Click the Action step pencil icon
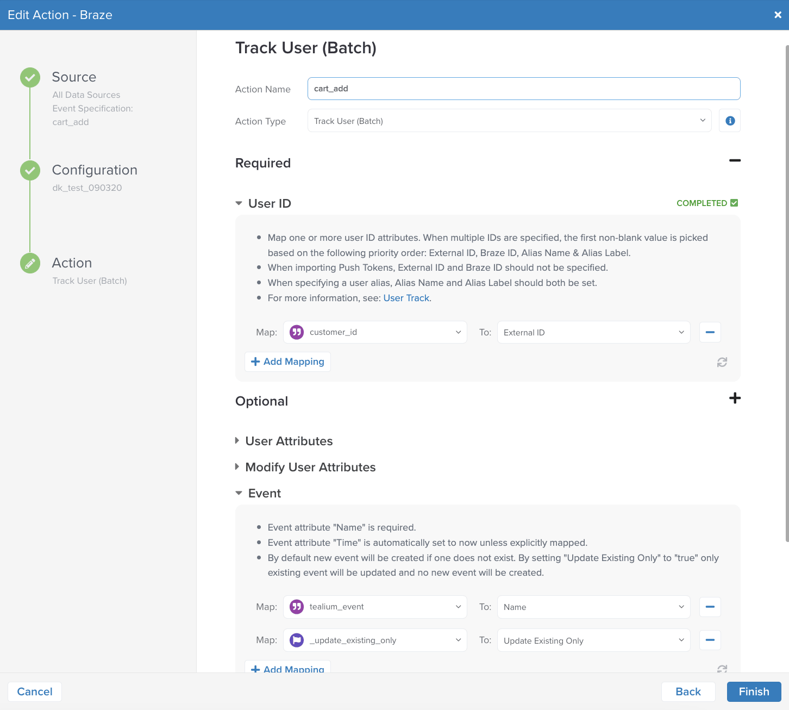Image resolution: width=789 pixels, height=710 pixels. (30, 263)
